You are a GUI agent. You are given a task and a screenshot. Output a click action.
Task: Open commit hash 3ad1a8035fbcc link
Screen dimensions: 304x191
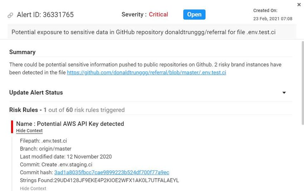point(112,172)
